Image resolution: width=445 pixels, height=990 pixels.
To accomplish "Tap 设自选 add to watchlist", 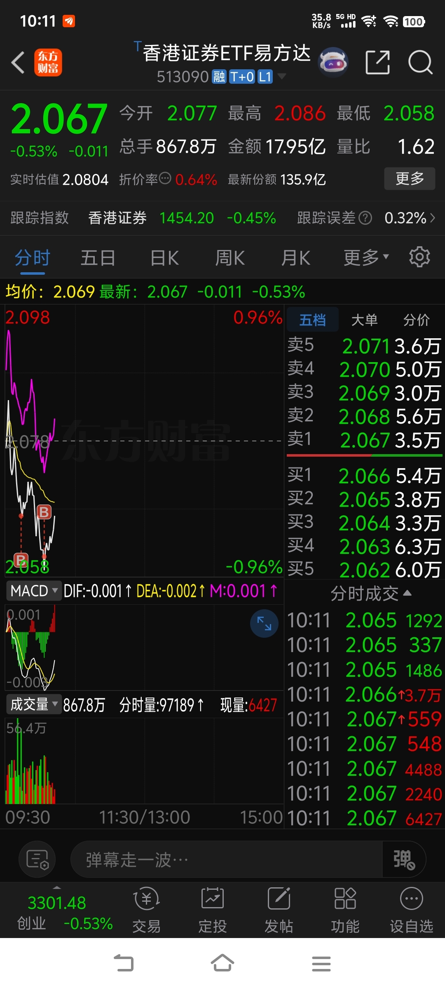I will coord(412,911).
